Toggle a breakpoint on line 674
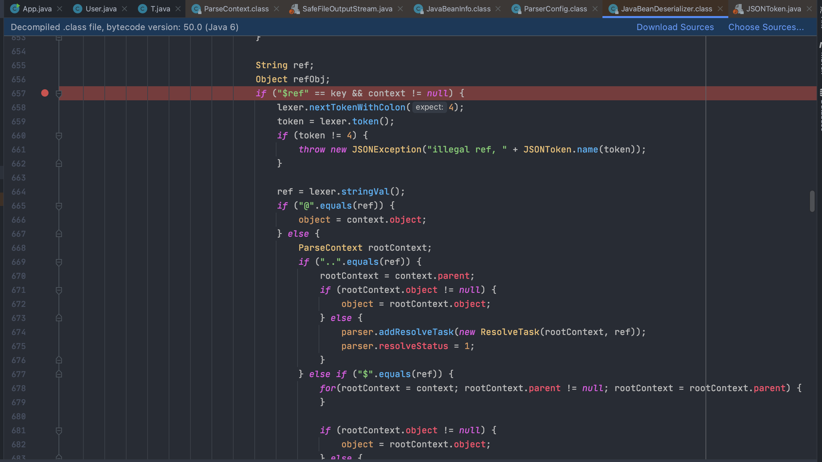This screenshot has height=462, width=822. point(45,332)
